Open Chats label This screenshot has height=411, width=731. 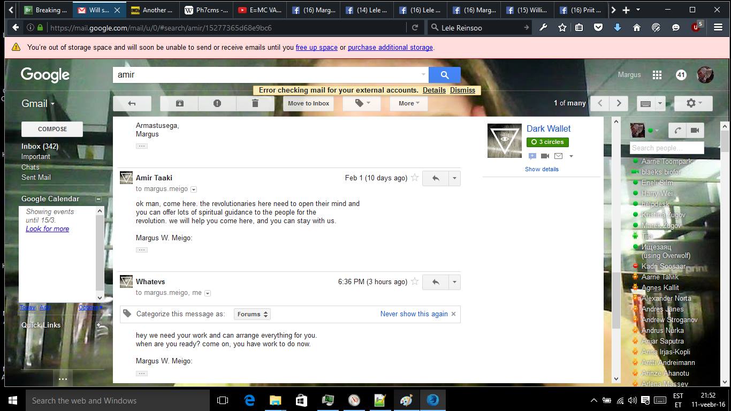31,167
